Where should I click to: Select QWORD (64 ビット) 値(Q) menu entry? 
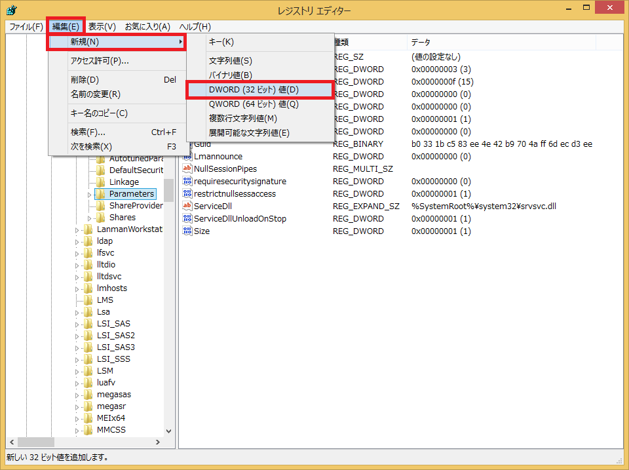(254, 104)
